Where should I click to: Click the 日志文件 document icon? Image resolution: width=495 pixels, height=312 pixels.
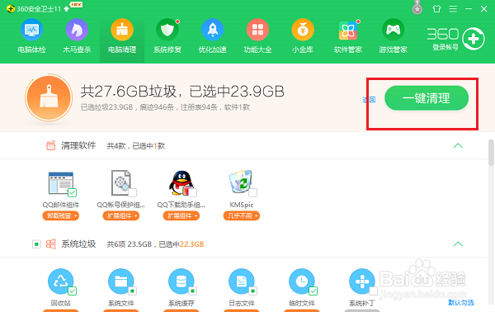click(242, 281)
